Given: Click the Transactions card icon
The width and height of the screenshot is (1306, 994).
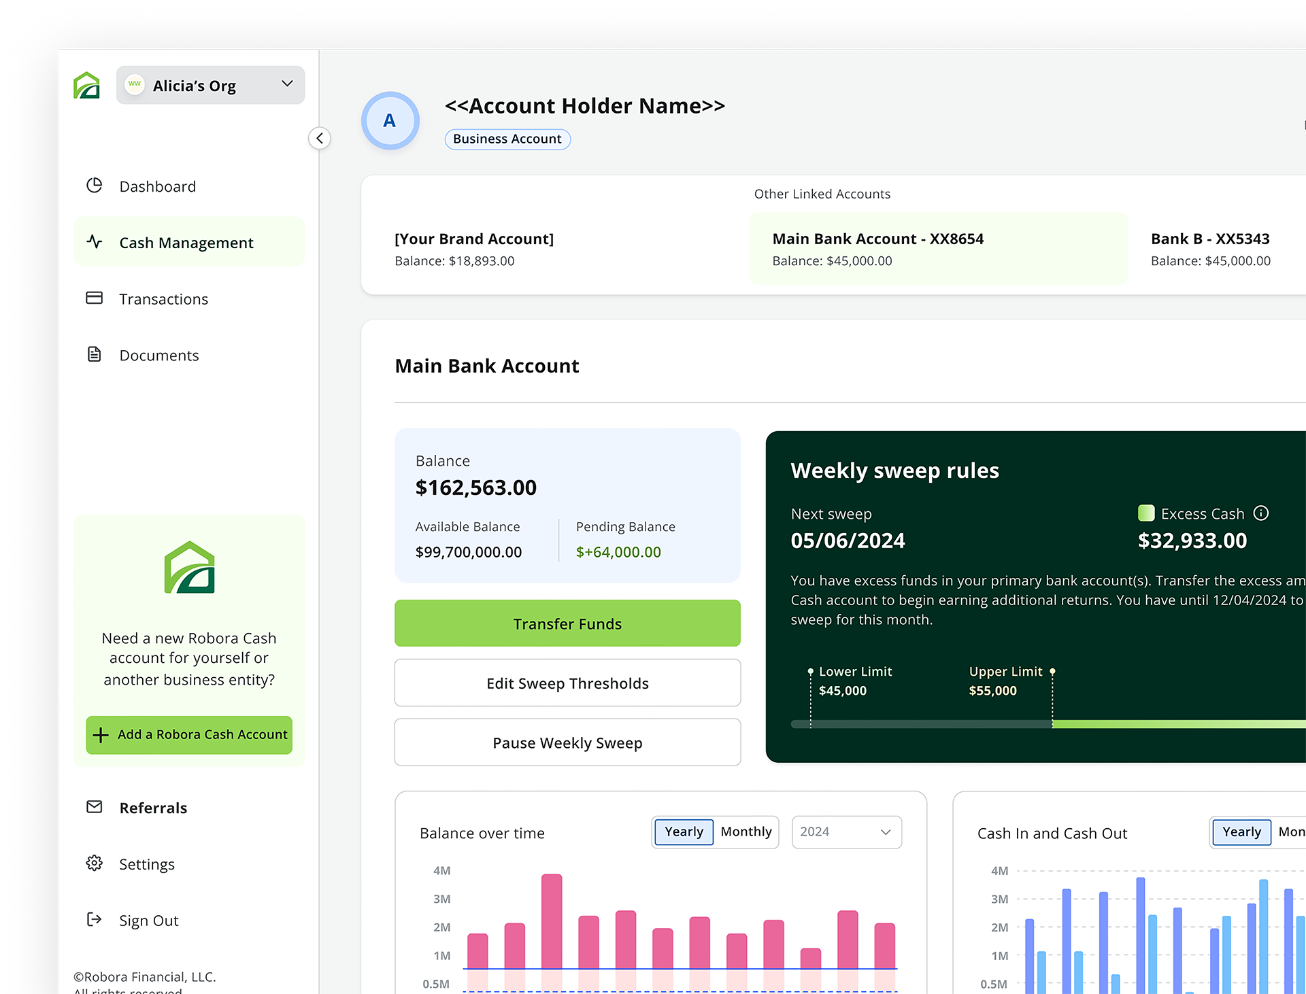Looking at the screenshot, I should click(x=95, y=298).
